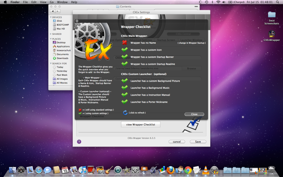Click the Wi-Fi status icon in the menu bar
Screen dimensions: 283x177
point(218,2)
